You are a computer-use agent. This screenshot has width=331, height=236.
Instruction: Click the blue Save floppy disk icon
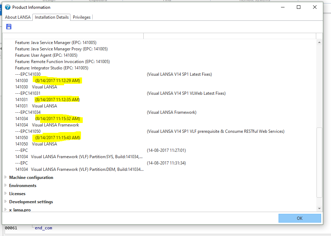(9, 27)
